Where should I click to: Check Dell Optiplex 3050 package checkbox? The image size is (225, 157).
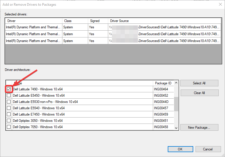coord(9,121)
